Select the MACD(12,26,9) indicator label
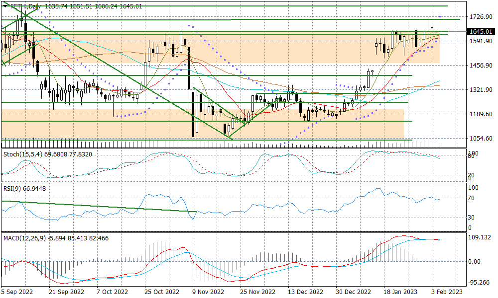Image resolution: width=498 pixels, height=298 pixels. pyautogui.click(x=56, y=238)
